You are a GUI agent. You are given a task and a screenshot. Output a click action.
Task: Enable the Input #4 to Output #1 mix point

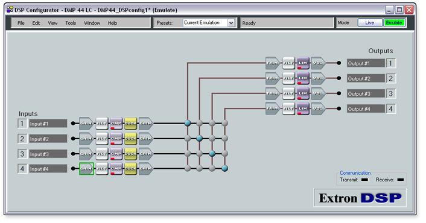coord(188,169)
